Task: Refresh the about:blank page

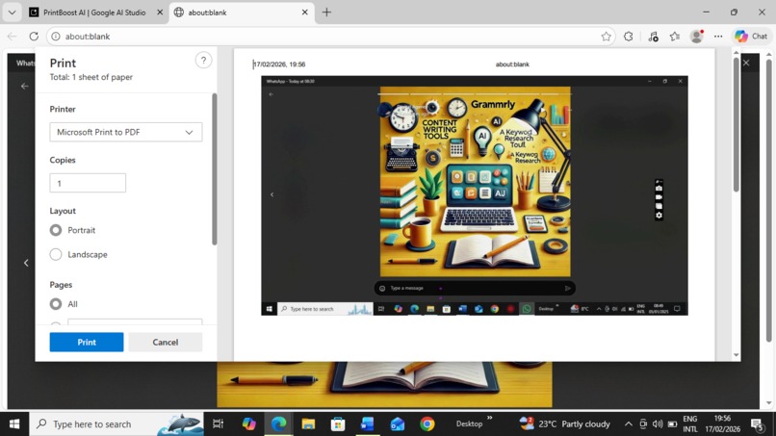Action: point(34,37)
